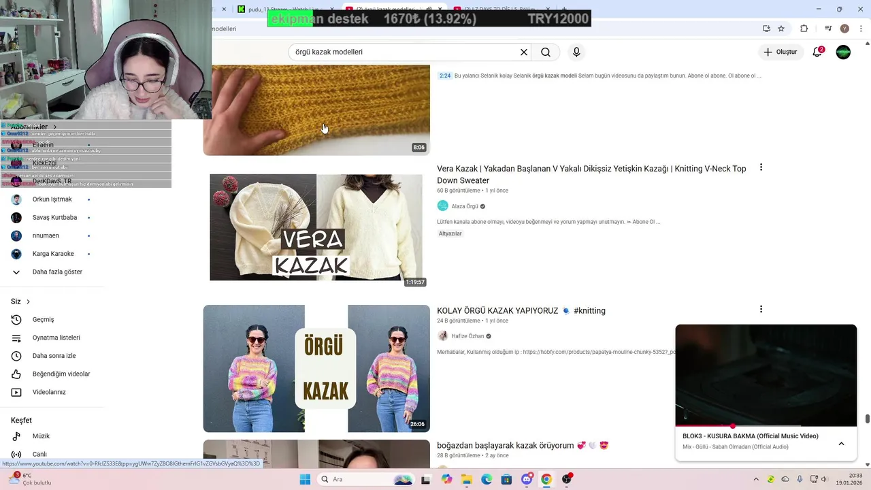Open Beğendiğim videolar list
The height and width of the screenshot is (490, 871).
[x=52, y=374]
